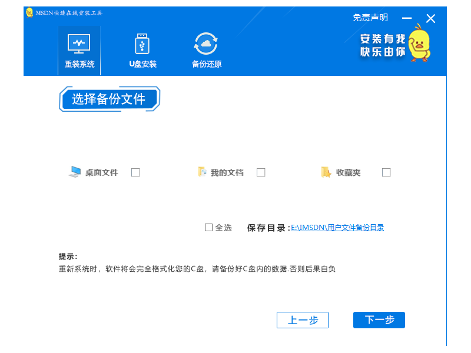Click the 选择备份文件 header banner

[x=110, y=98]
